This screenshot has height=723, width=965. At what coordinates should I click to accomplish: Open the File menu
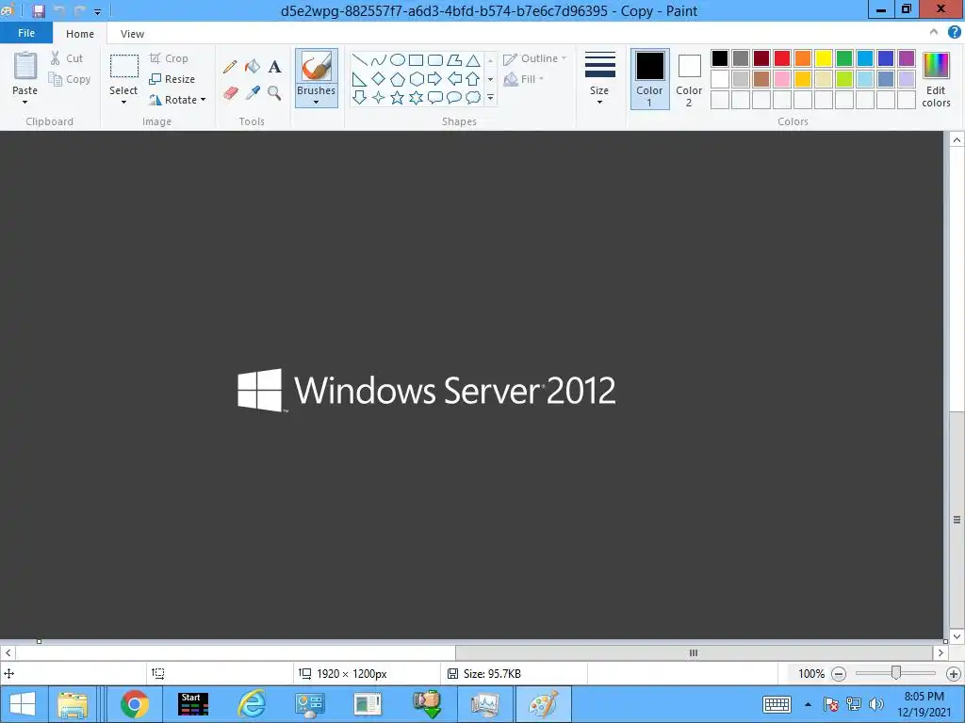[x=26, y=33]
